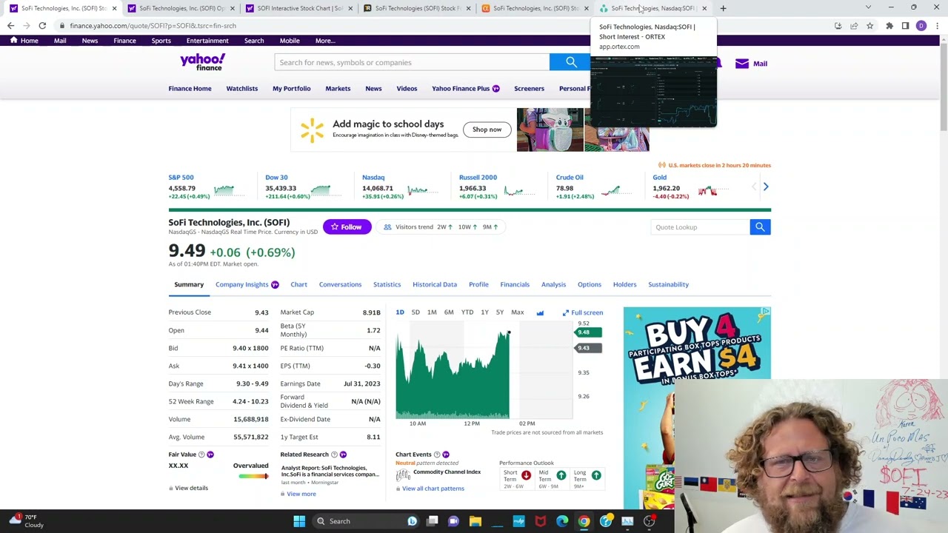Open the chart in Full screen
The width and height of the screenshot is (948, 533).
coord(582,312)
